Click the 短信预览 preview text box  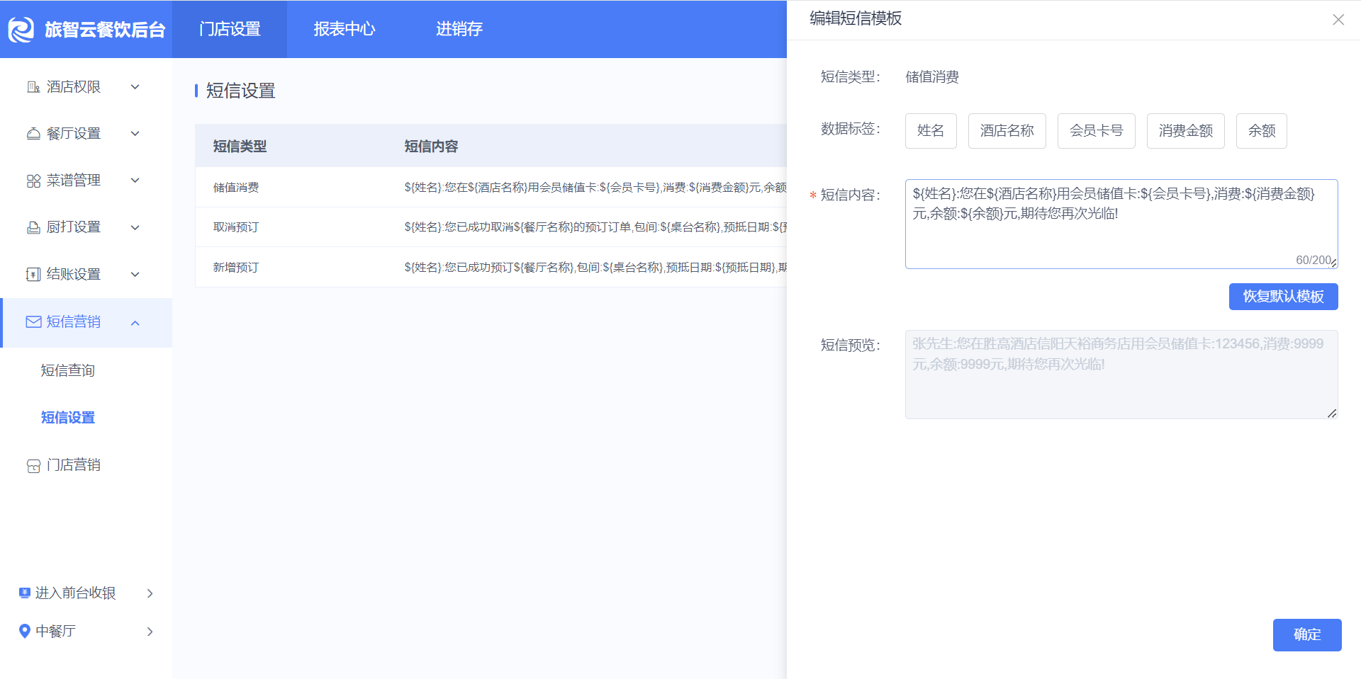tap(1121, 375)
